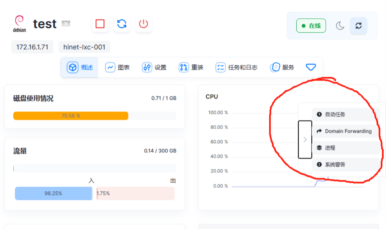Collapse the side menu chevron arrow
Image resolution: width=386 pixels, height=229 pixels.
coord(305,140)
